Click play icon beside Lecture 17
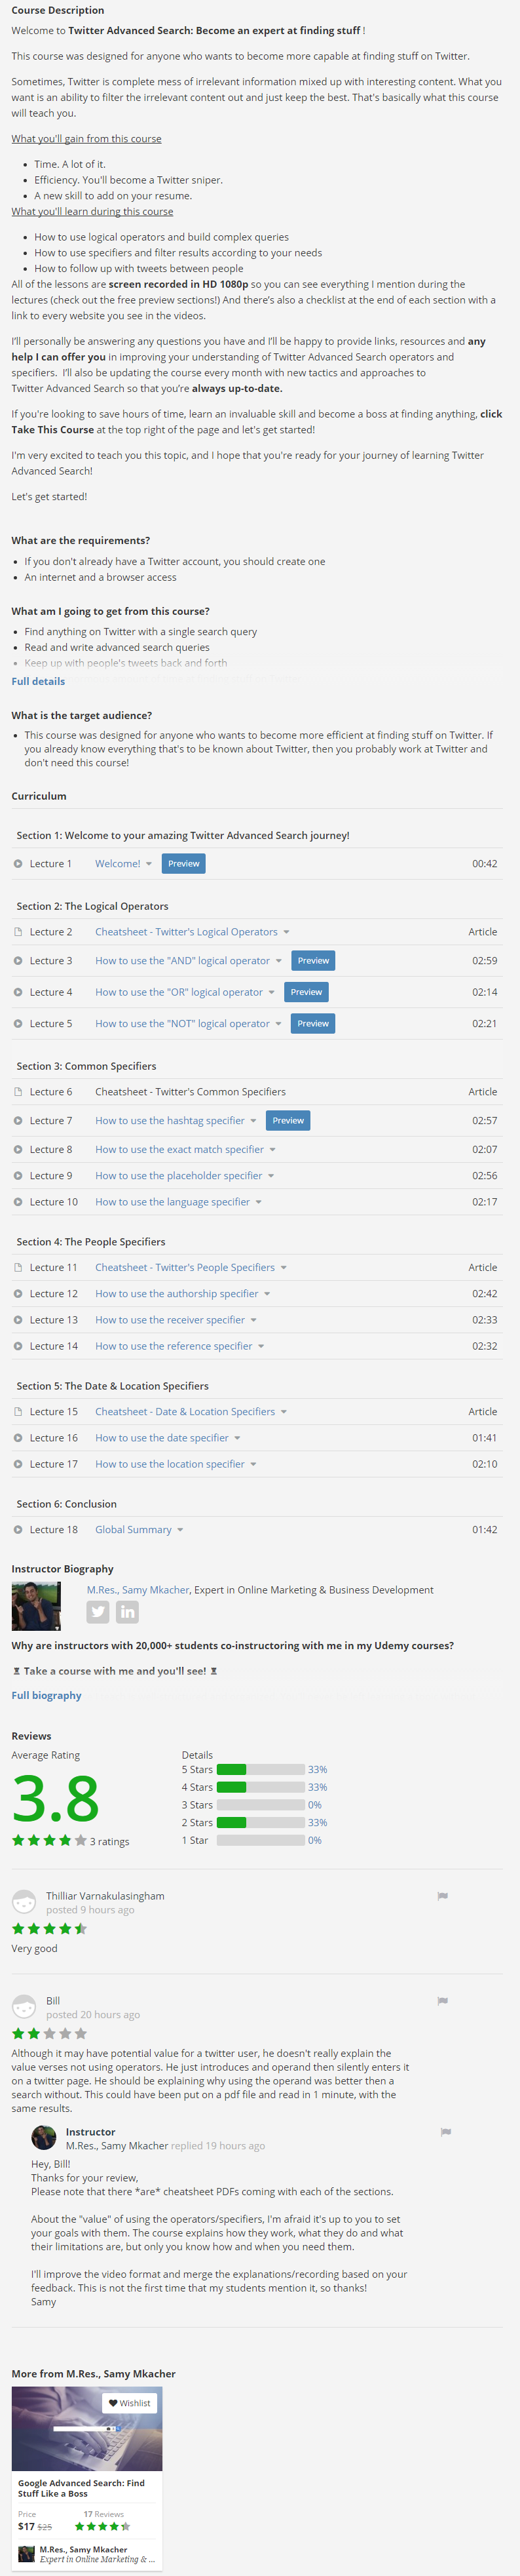Image resolution: width=520 pixels, height=2576 pixels. (x=18, y=1463)
